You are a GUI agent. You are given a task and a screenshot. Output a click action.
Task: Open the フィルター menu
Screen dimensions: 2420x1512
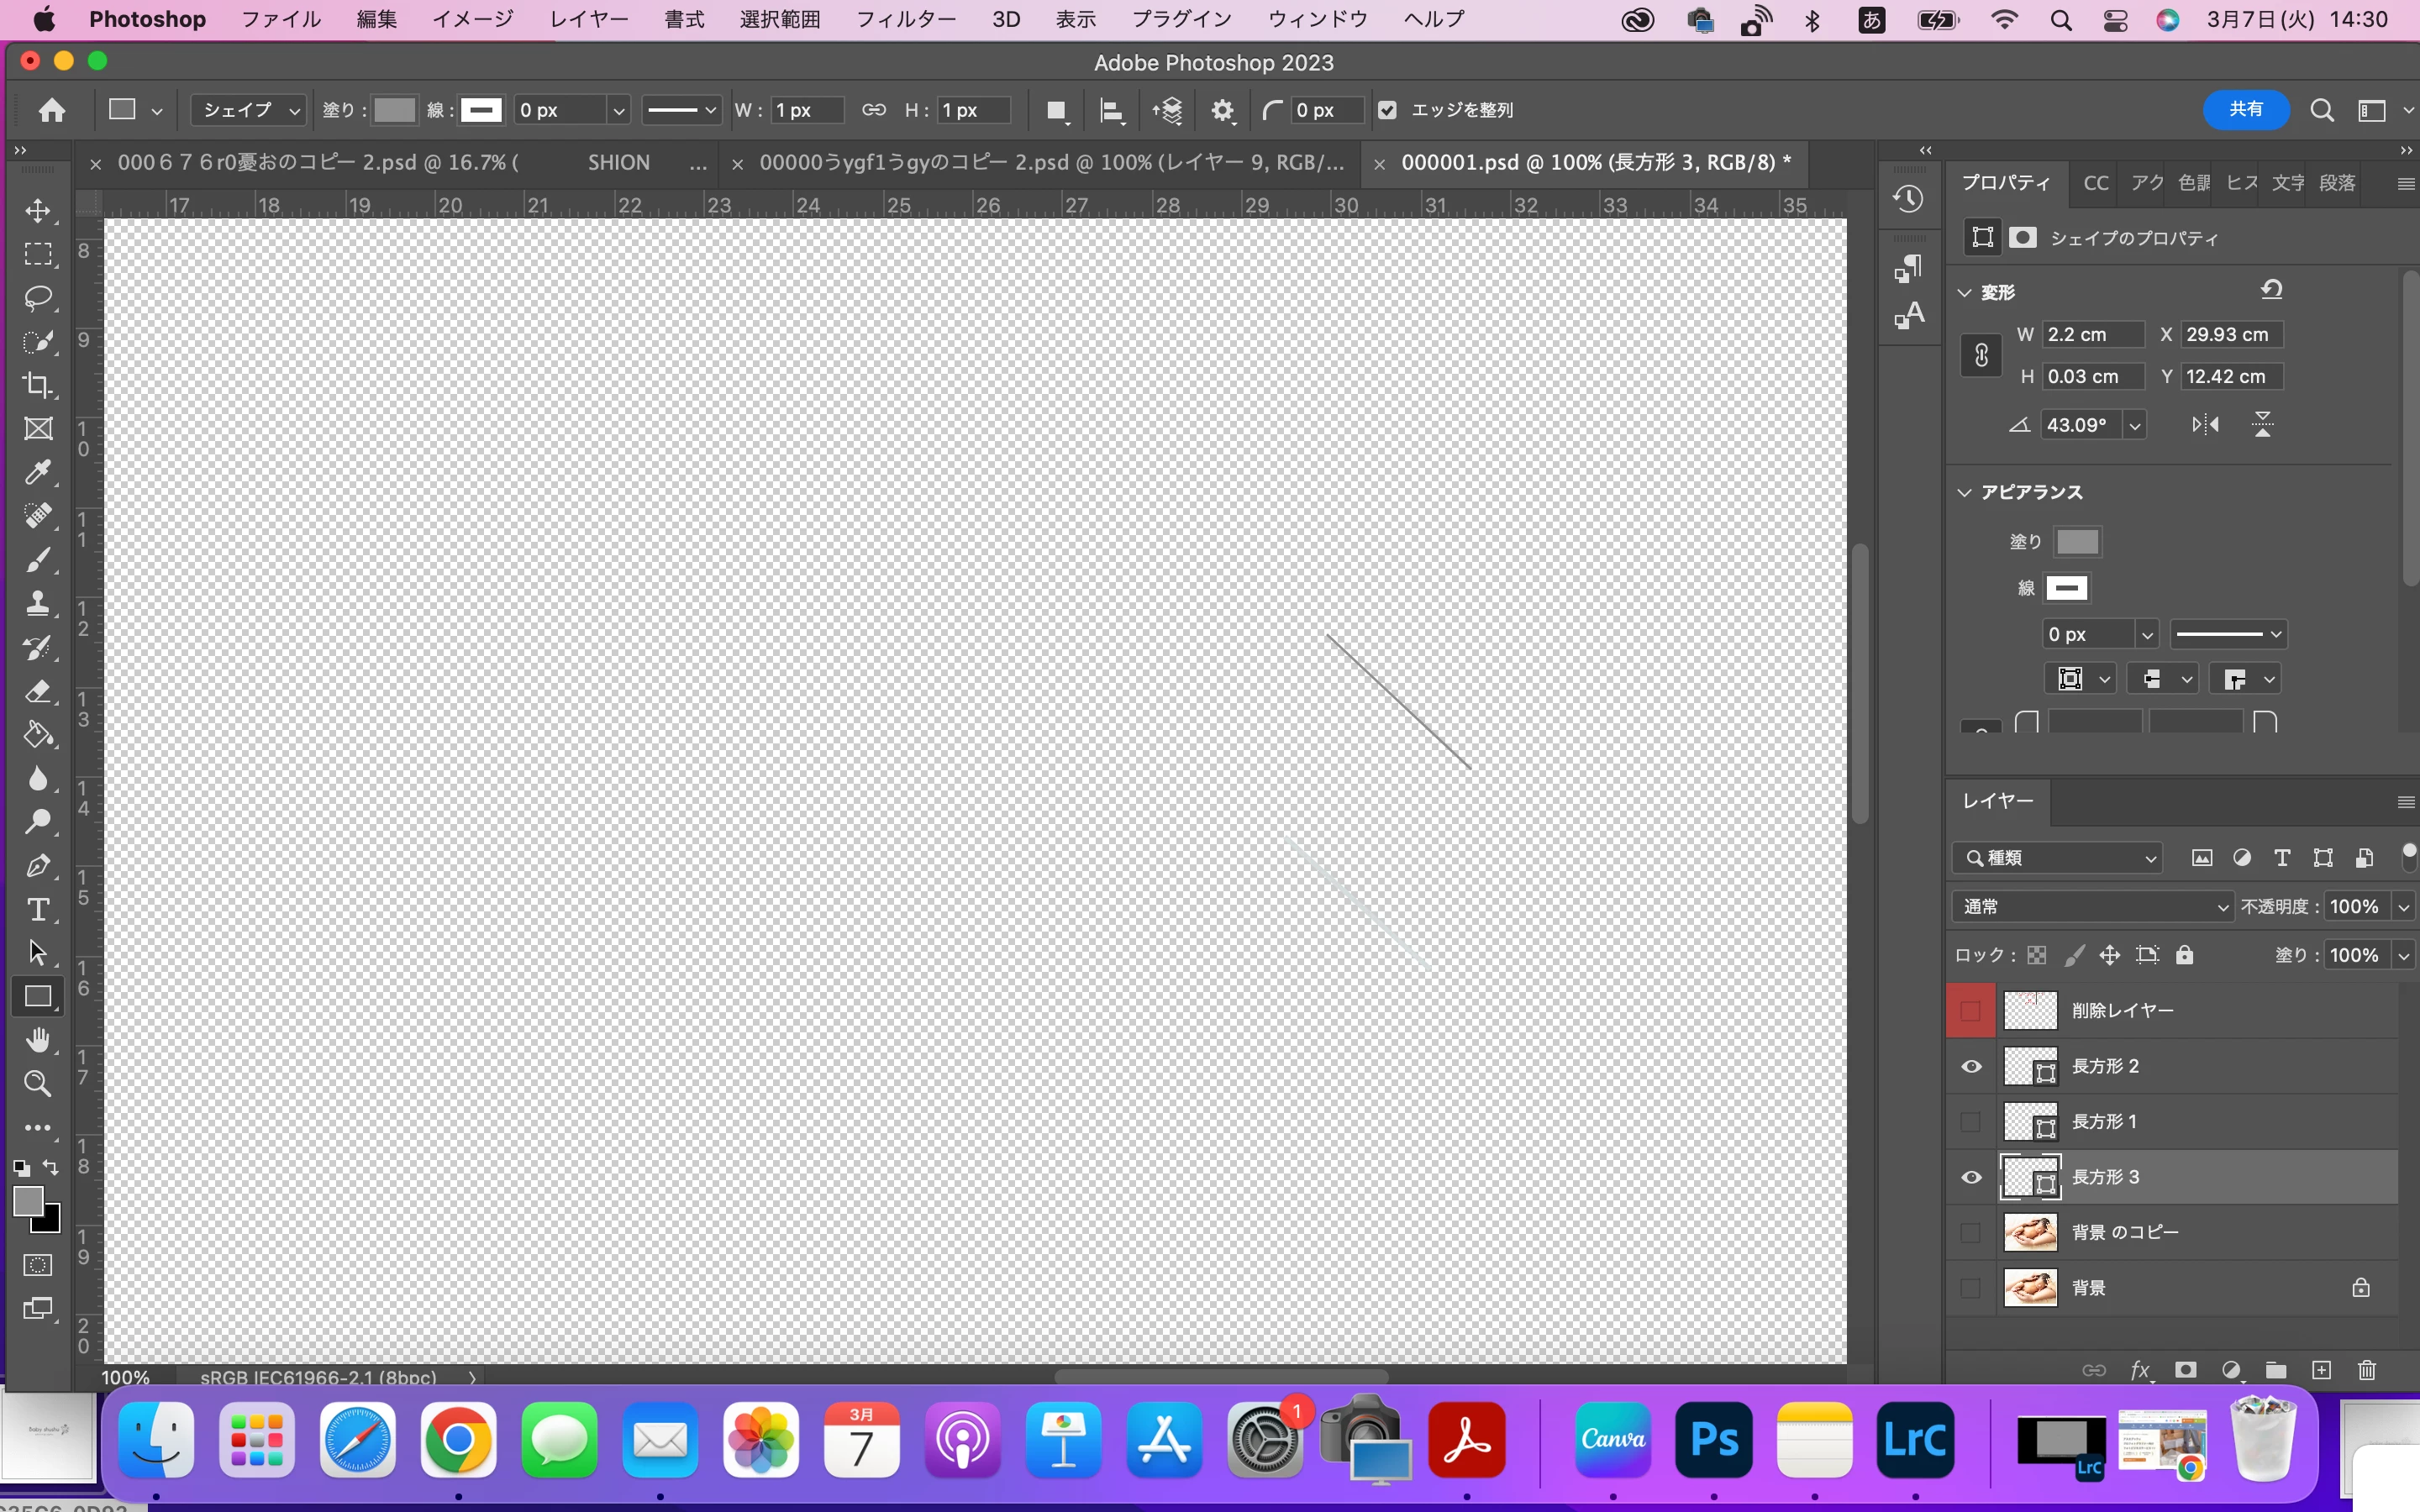coord(905,19)
